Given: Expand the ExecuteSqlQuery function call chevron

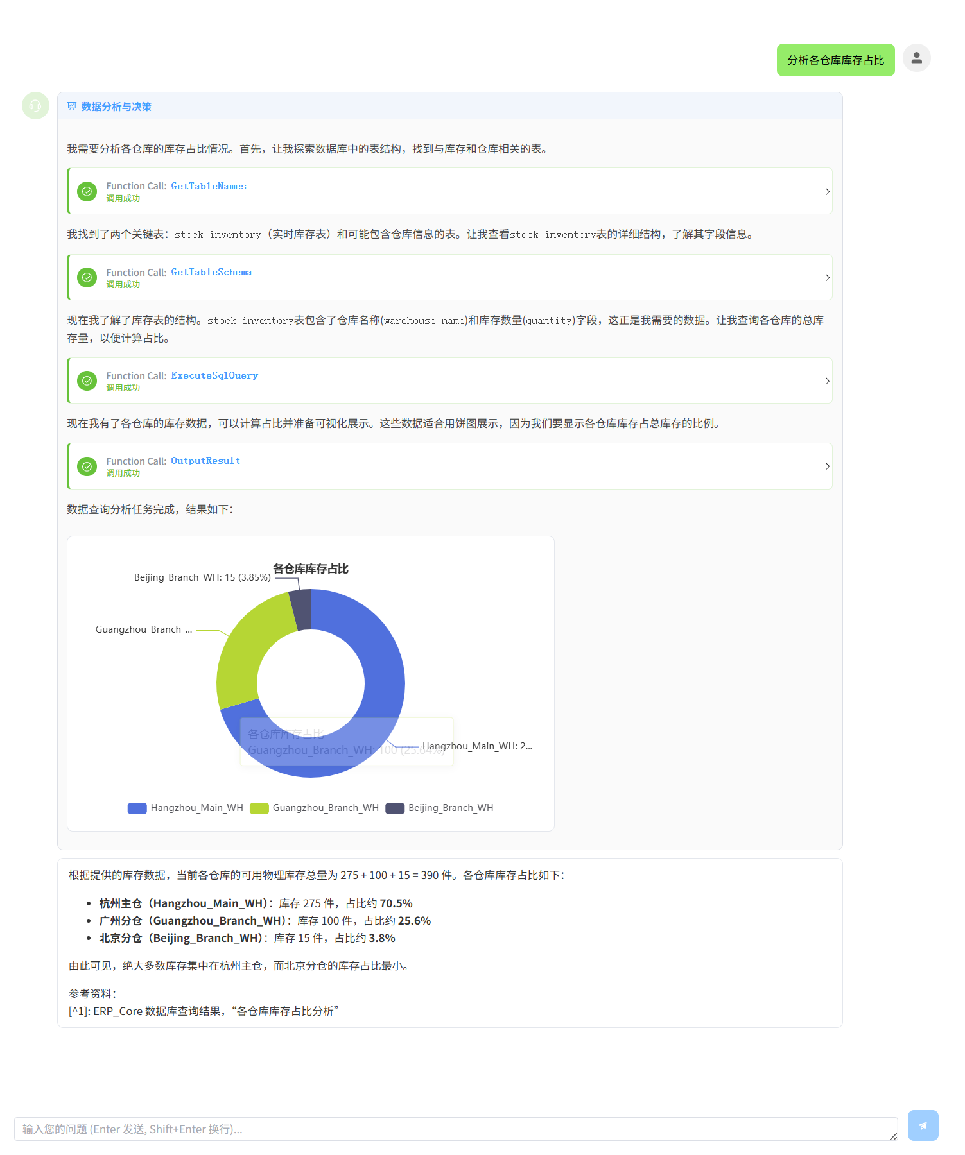Looking at the screenshot, I should [827, 381].
